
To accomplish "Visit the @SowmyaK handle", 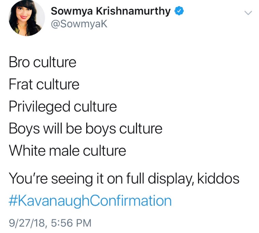I will click(x=79, y=24).
